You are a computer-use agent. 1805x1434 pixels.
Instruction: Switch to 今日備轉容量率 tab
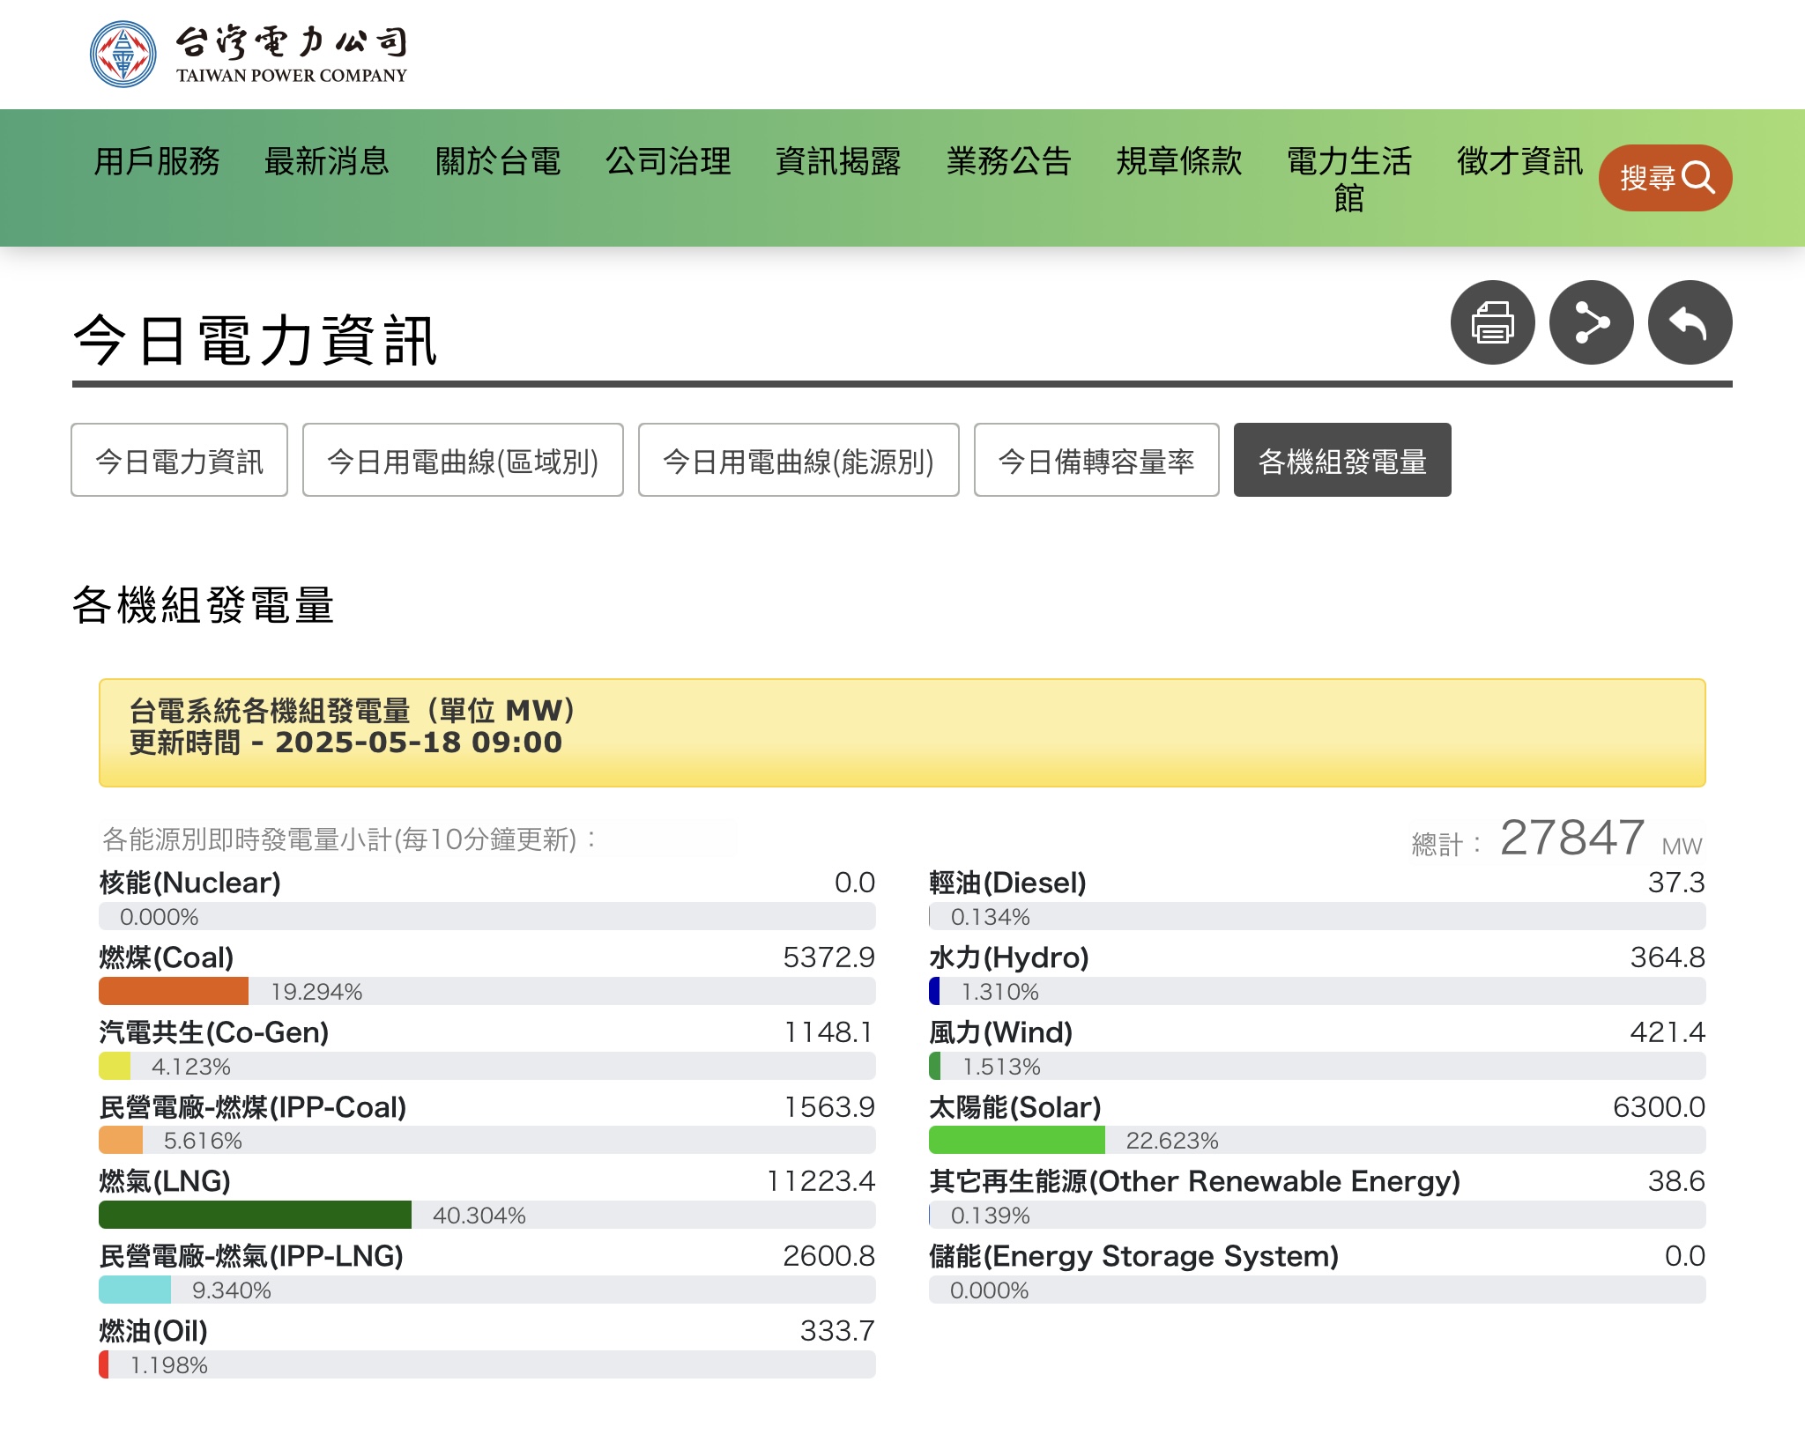pos(1096,460)
